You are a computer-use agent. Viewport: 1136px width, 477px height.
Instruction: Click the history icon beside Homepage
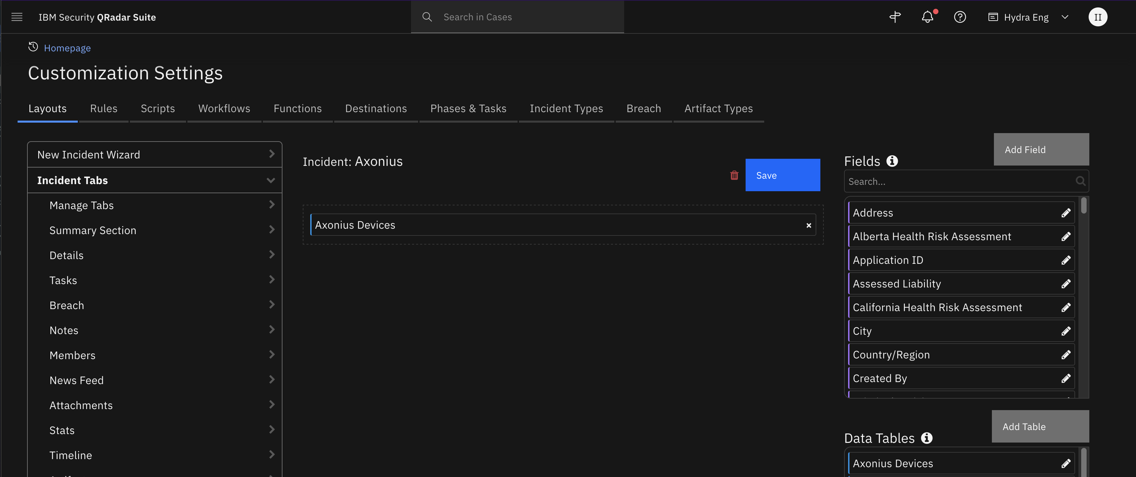pyautogui.click(x=33, y=47)
